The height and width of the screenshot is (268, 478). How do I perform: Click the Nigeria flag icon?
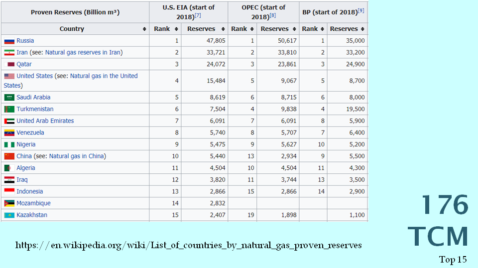pos(9,145)
